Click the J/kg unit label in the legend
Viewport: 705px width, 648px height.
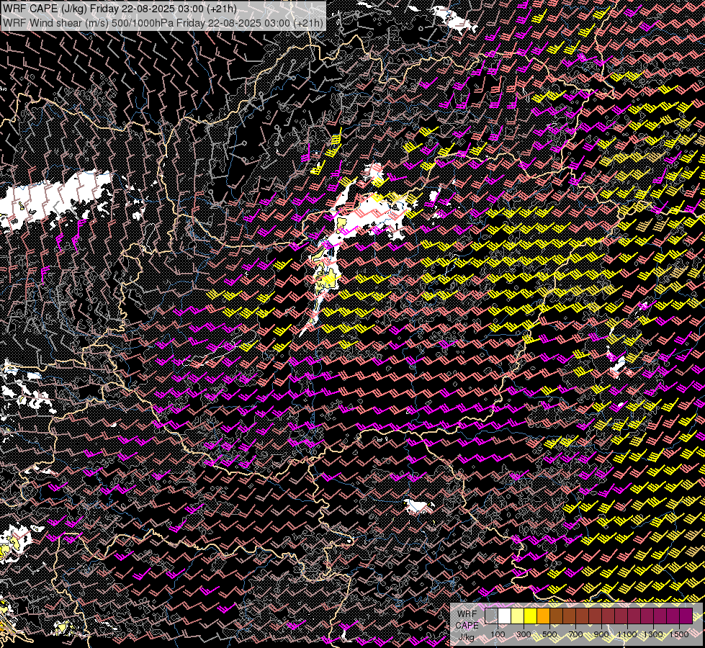(466, 637)
